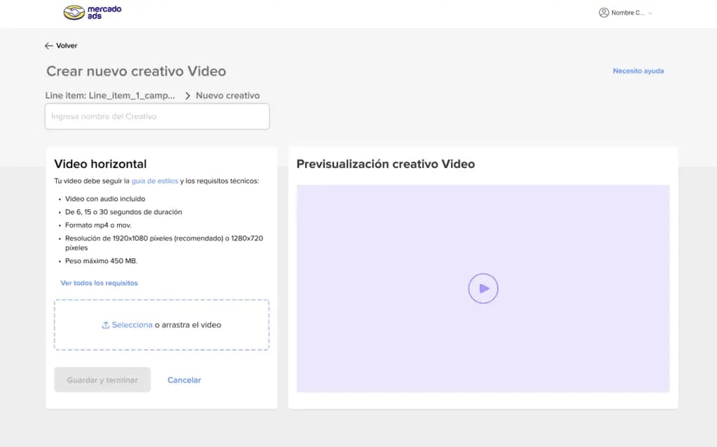Click the Mercado Ads handshake logo
The width and height of the screenshot is (717, 447).
click(x=74, y=13)
